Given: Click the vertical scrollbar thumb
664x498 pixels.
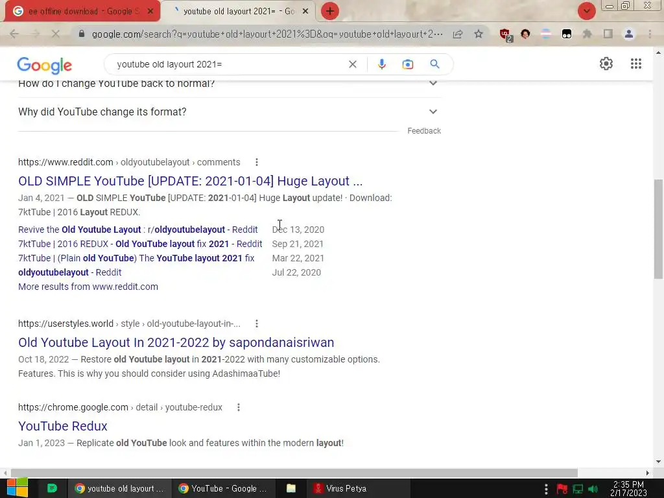Looking at the screenshot, I should click(x=658, y=229).
